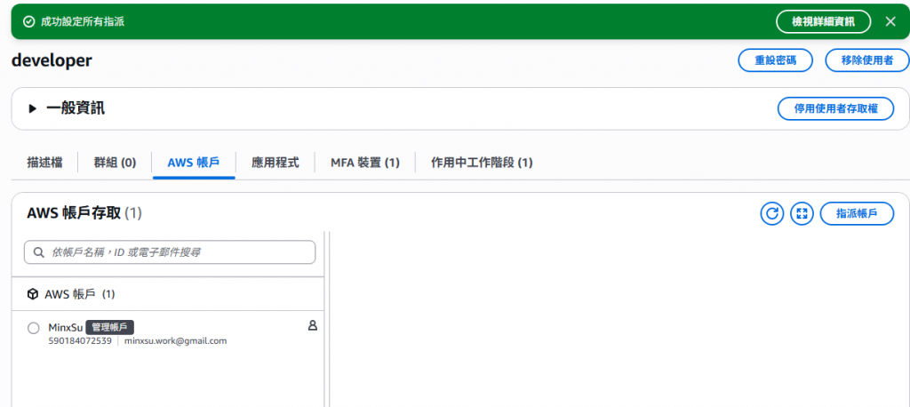This screenshot has height=407, width=910.
Task: Click the fullscreen expand icon
Action: point(802,213)
